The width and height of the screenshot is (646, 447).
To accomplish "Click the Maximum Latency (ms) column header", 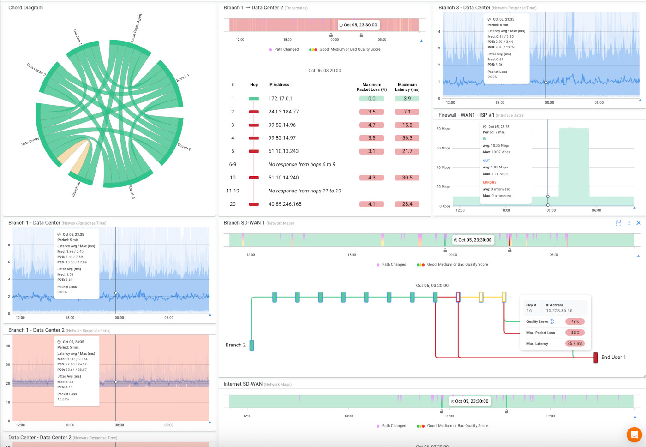I will click(407, 87).
